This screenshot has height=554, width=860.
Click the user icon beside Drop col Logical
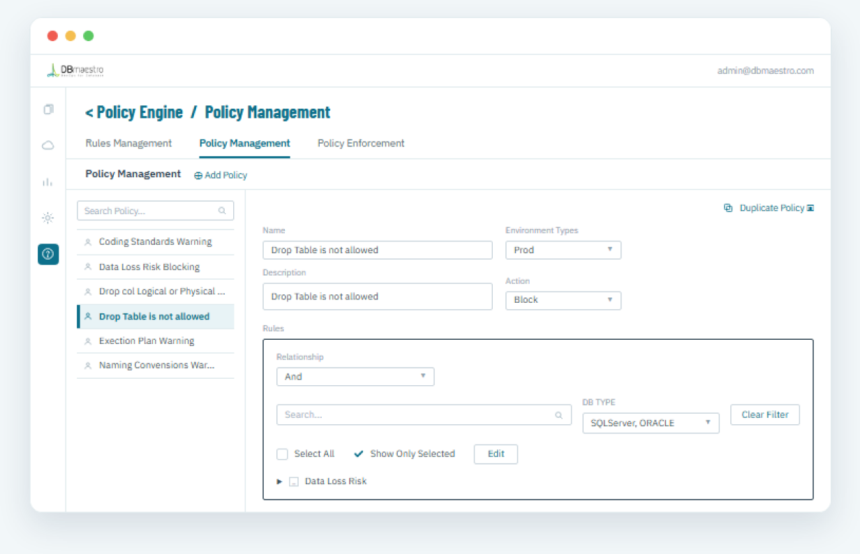pos(88,292)
